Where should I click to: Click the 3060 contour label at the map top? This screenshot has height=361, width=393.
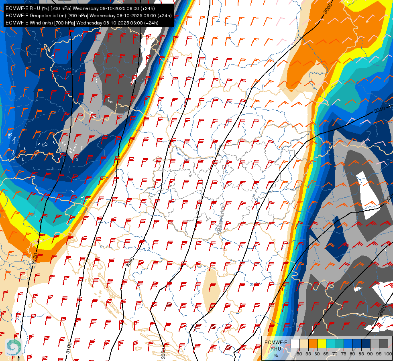pos(328,8)
